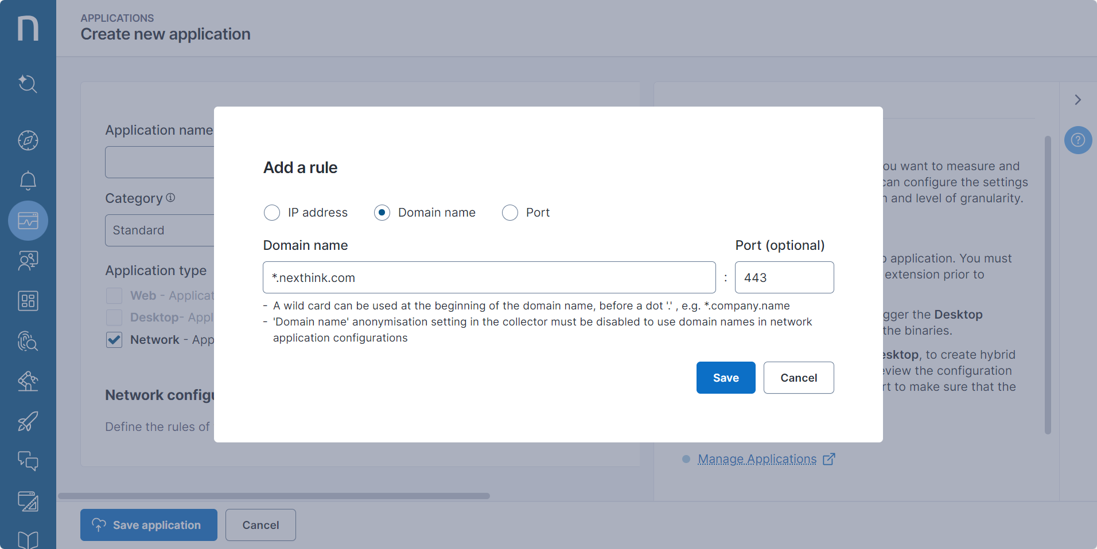
Task: Open the chat bubbles icon
Action: pyautogui.click(x=28, y=461)
